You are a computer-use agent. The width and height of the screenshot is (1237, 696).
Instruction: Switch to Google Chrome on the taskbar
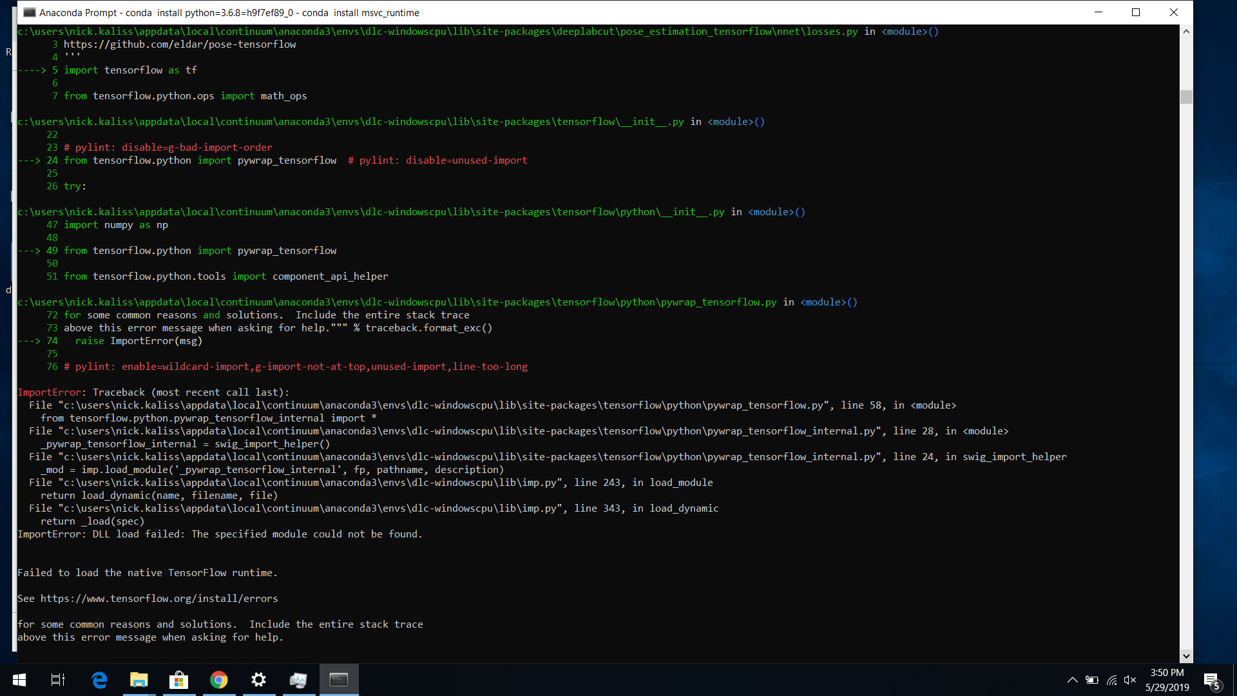(x=219, y=680)
